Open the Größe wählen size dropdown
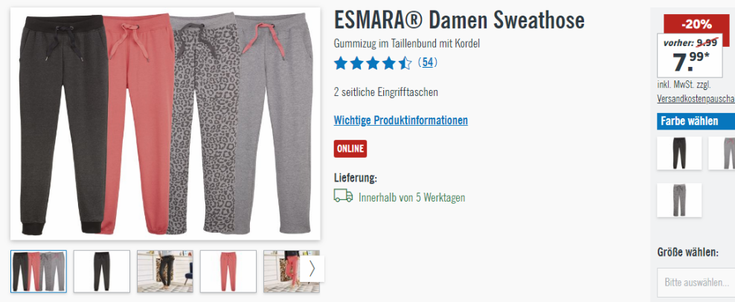The image size is (735, 302). pos(696,283)
